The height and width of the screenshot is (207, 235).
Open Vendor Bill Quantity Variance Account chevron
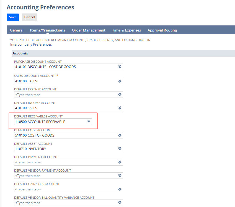coord(120,203)
